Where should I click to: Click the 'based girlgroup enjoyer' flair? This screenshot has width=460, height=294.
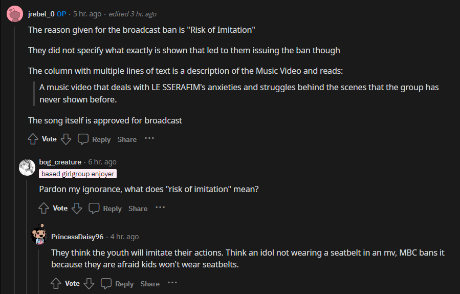(x=78, y=174)
